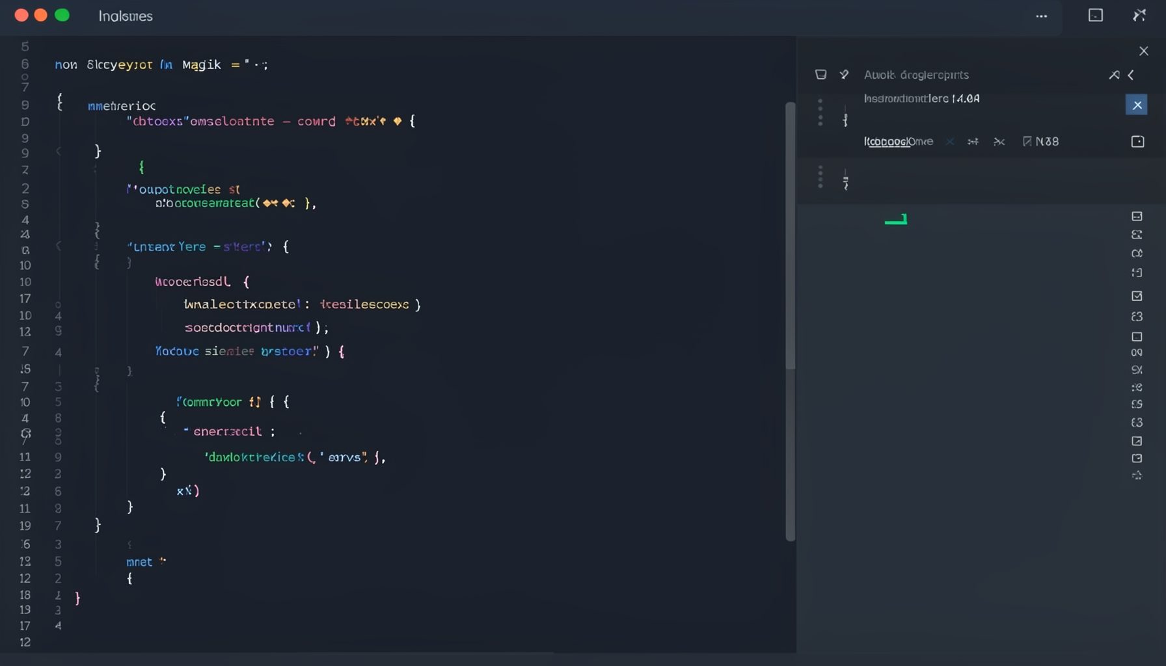The image size is (1166, 666).
Task: Click the pin icon beside "Auoik droglerepirits"
Action: [844, 75]
